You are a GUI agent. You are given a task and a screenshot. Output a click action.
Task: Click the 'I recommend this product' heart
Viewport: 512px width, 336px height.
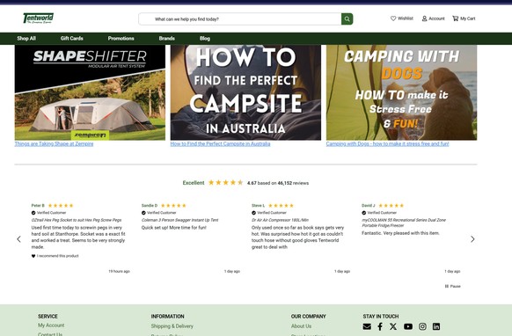tap(33, 256)
